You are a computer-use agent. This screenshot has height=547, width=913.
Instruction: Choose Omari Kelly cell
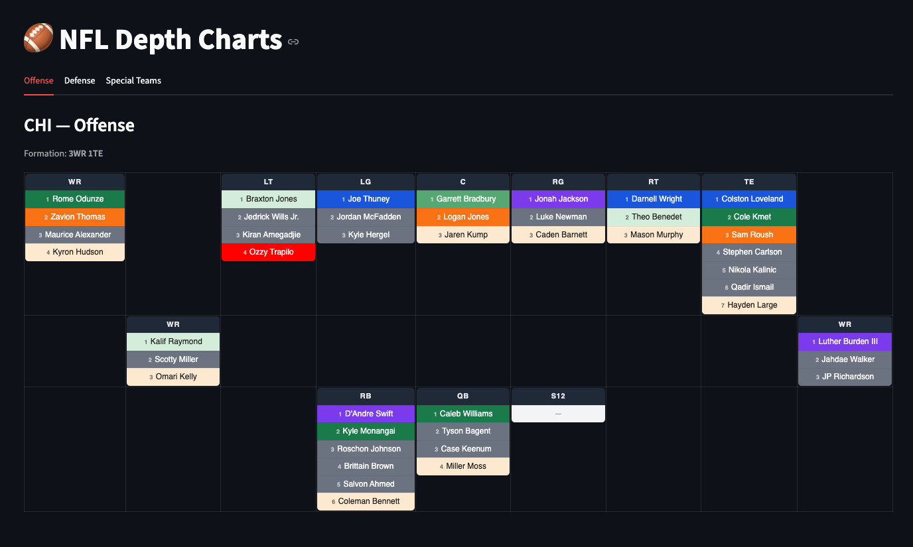pyautogui.click(x=173, y=377)
